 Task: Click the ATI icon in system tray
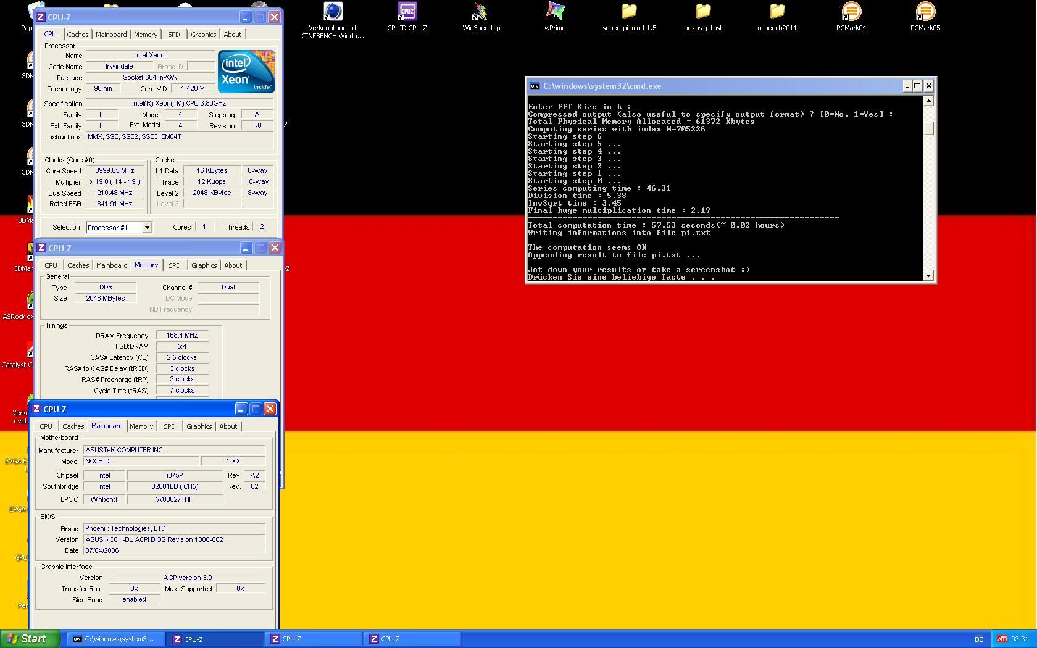(1002, 639)
